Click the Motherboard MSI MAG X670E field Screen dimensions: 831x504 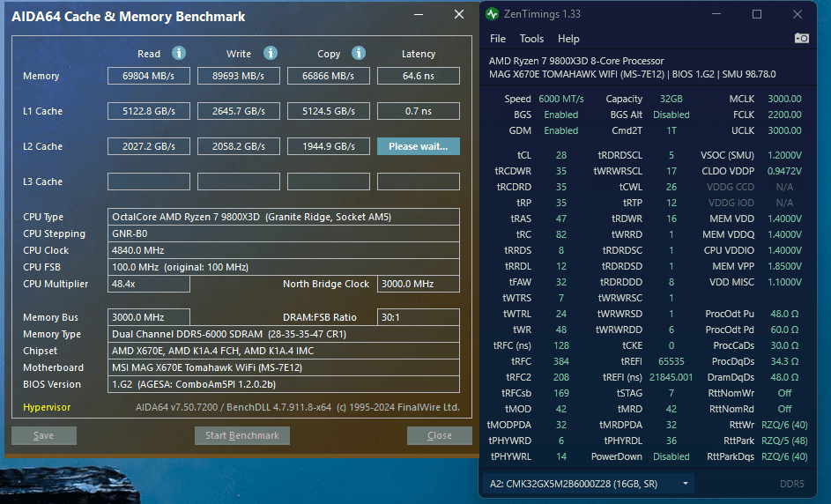284,367
